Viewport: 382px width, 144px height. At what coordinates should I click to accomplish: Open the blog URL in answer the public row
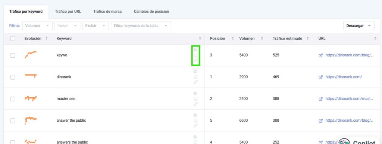349,121
